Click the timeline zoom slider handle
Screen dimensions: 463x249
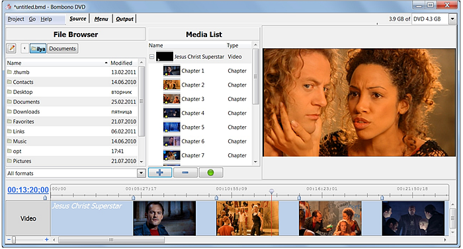(x=14, y=240)
